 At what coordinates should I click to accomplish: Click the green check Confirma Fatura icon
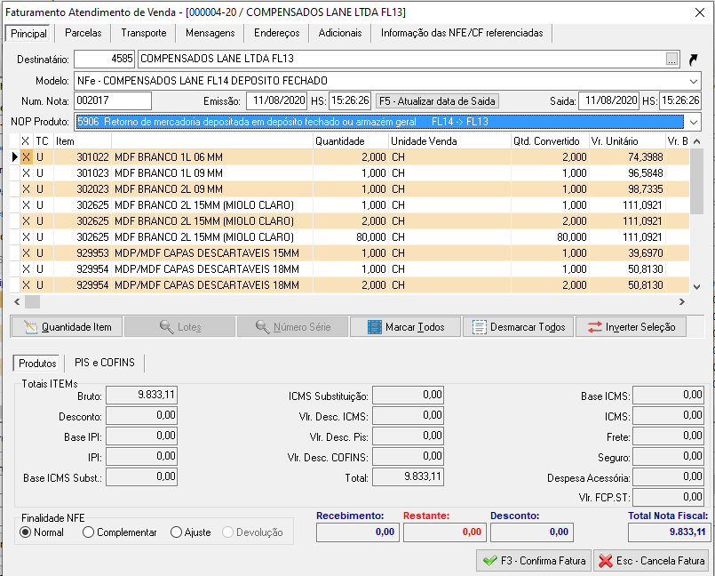(490, 561)
